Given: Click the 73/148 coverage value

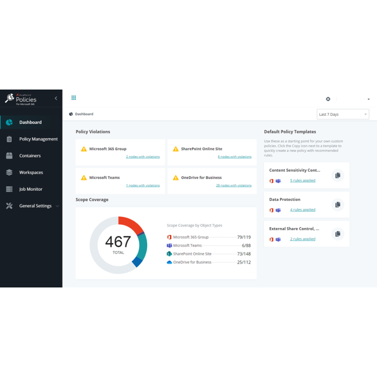Looking at the screenshot, I should (x=244, y=254).
